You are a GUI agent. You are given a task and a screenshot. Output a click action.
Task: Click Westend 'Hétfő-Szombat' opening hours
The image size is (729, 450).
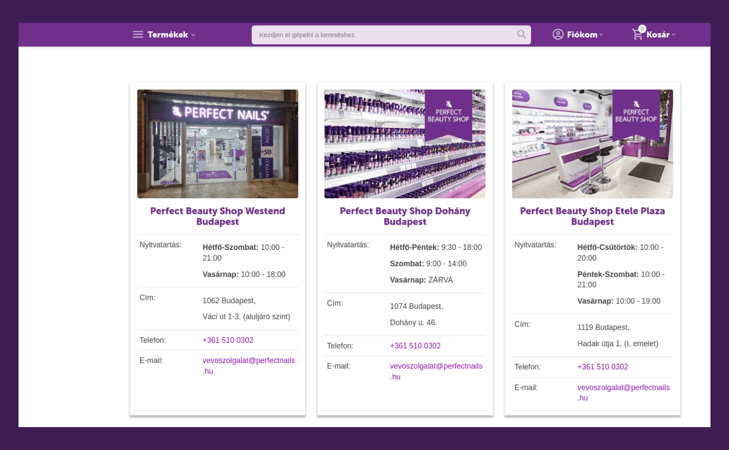click(x=243, y=253)
